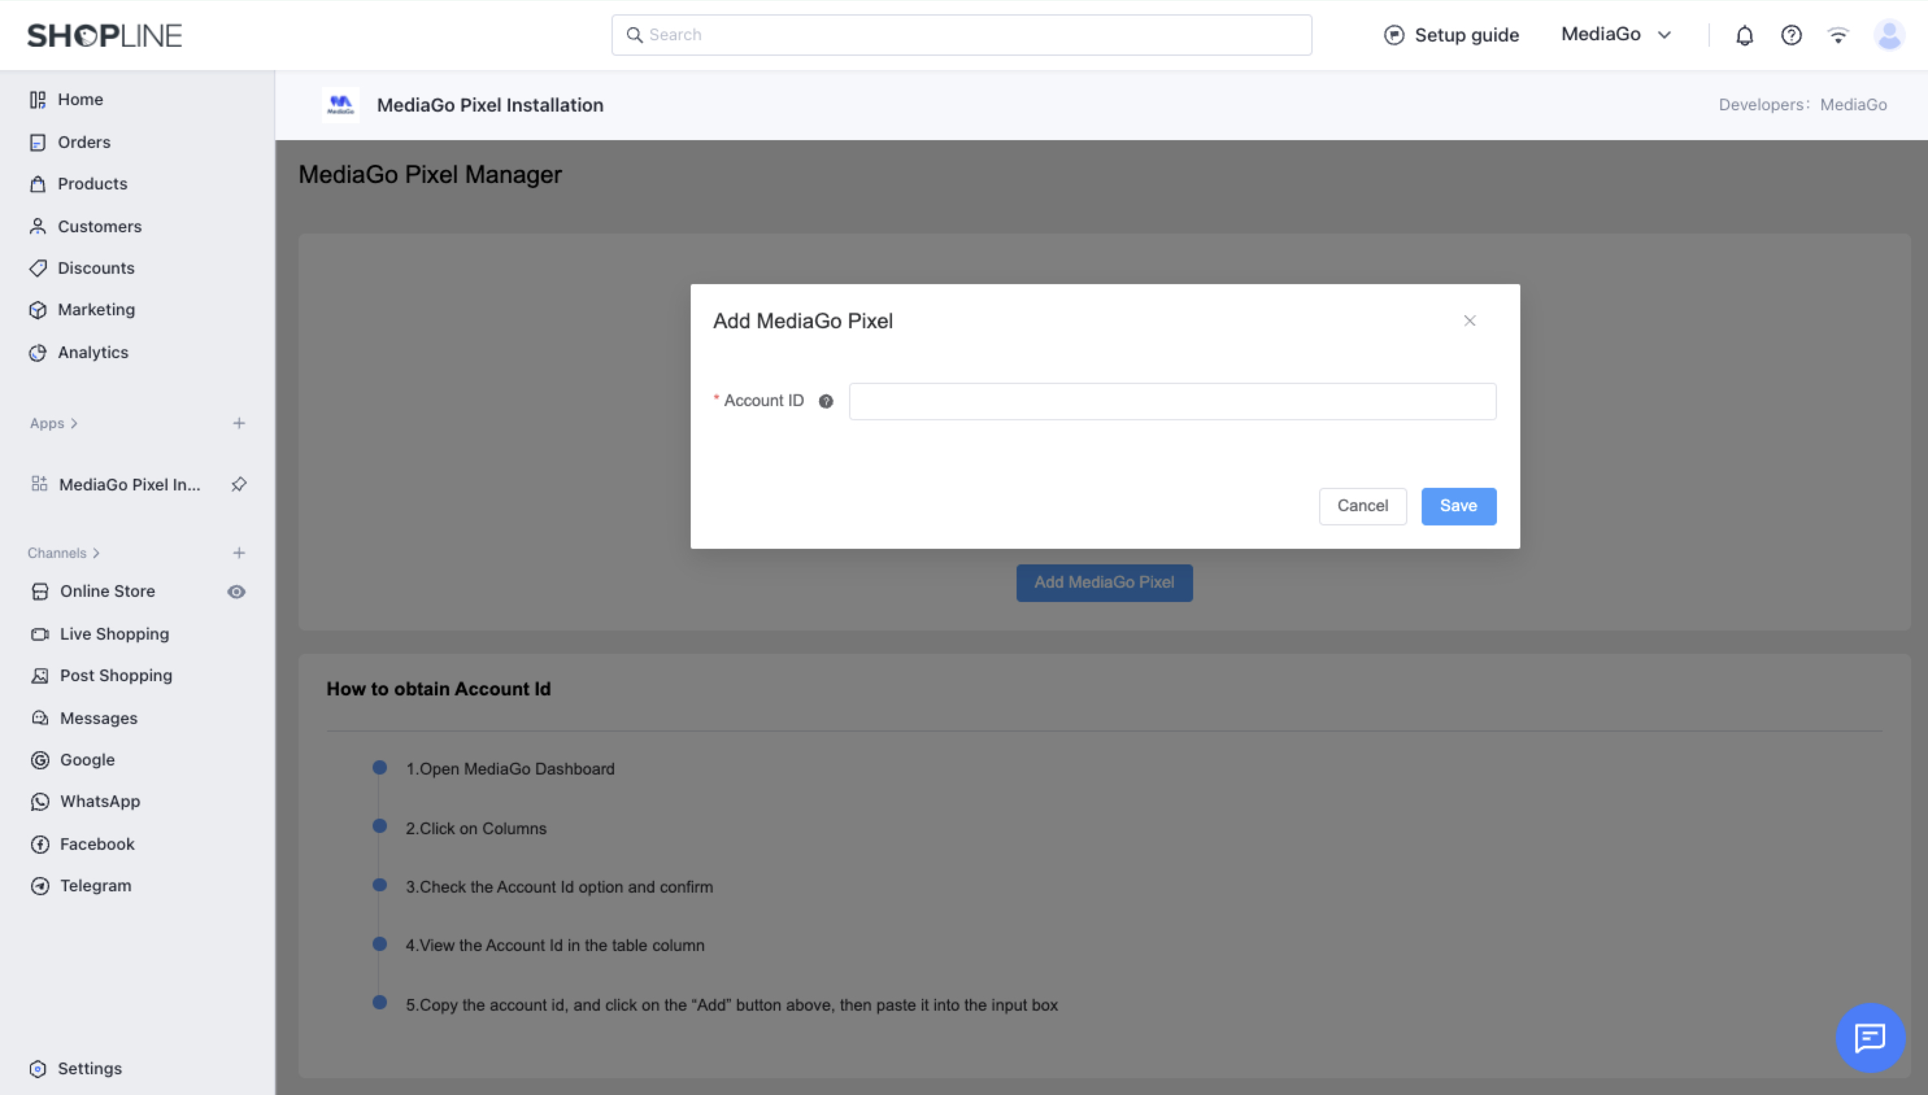1928x1095 pixels.
Task: Cancel the Add MediaGo Pixel dialog
Action: (x=1362, y=505)
